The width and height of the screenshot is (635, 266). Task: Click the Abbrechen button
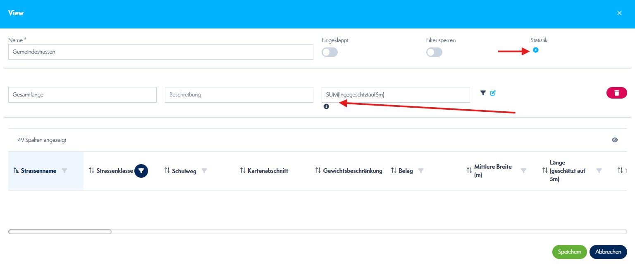tap(608, 252)
